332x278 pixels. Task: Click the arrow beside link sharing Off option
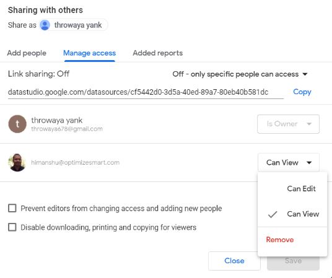(x=305, y=74)
